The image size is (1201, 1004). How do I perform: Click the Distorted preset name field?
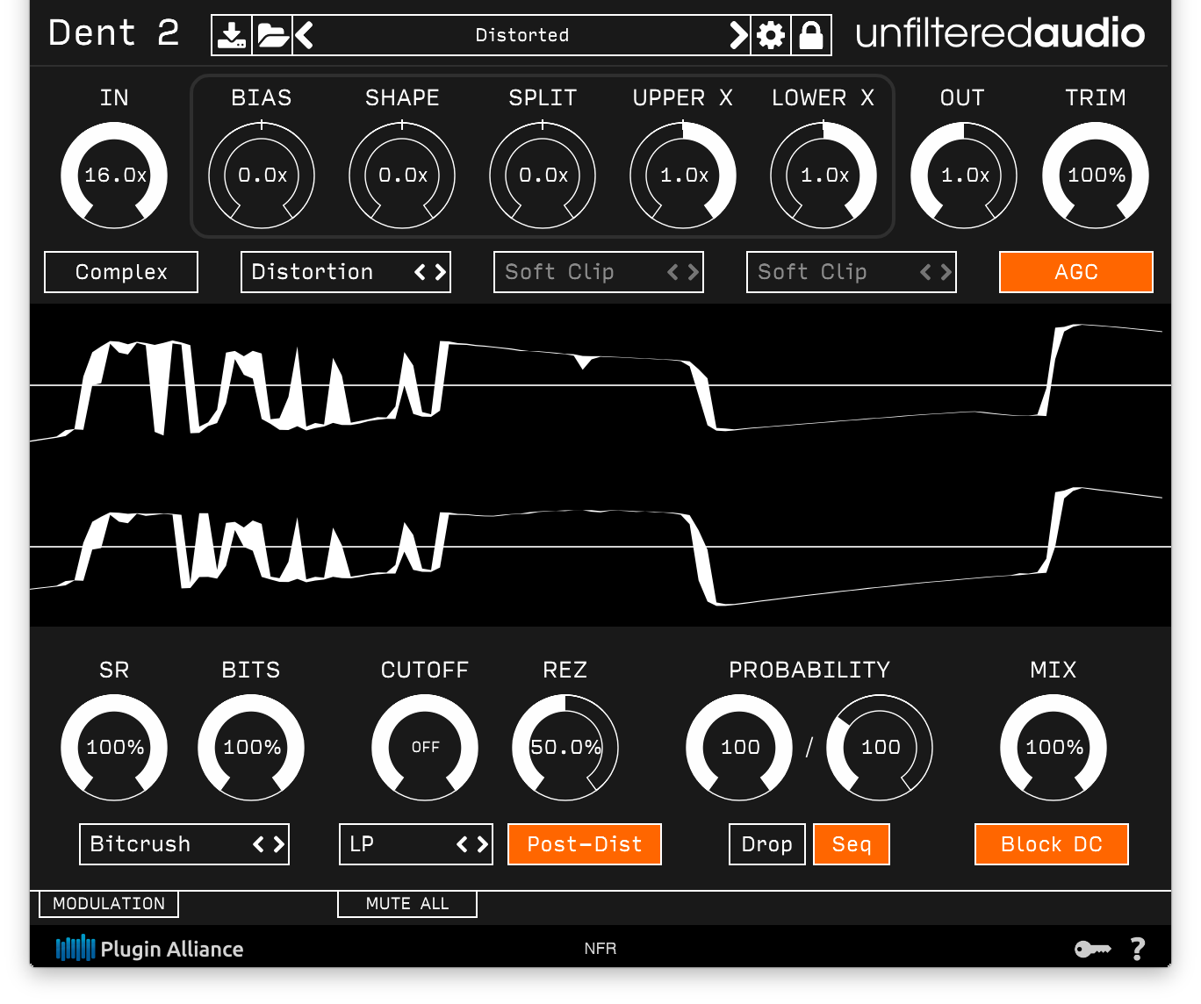click(x=521, y=34)
